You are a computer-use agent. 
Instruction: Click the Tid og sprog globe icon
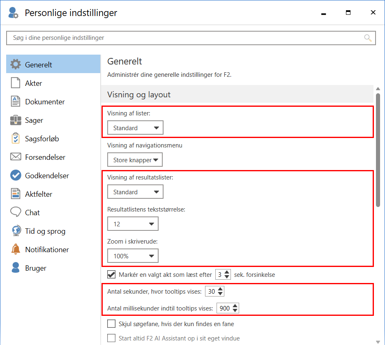16,231
